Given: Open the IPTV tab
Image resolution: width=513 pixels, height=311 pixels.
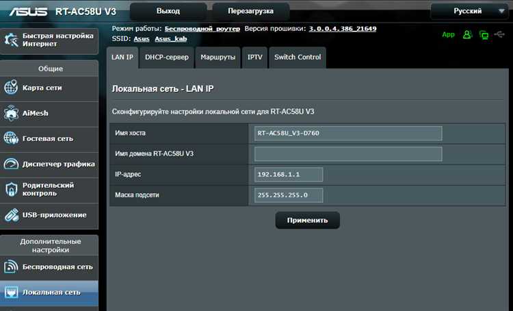Looking at the screenshot, I should point(254,58).
